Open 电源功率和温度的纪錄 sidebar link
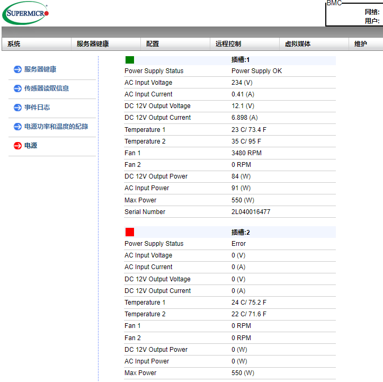The height and width of the screenshot is (382, 383). [x=56, y=127]
